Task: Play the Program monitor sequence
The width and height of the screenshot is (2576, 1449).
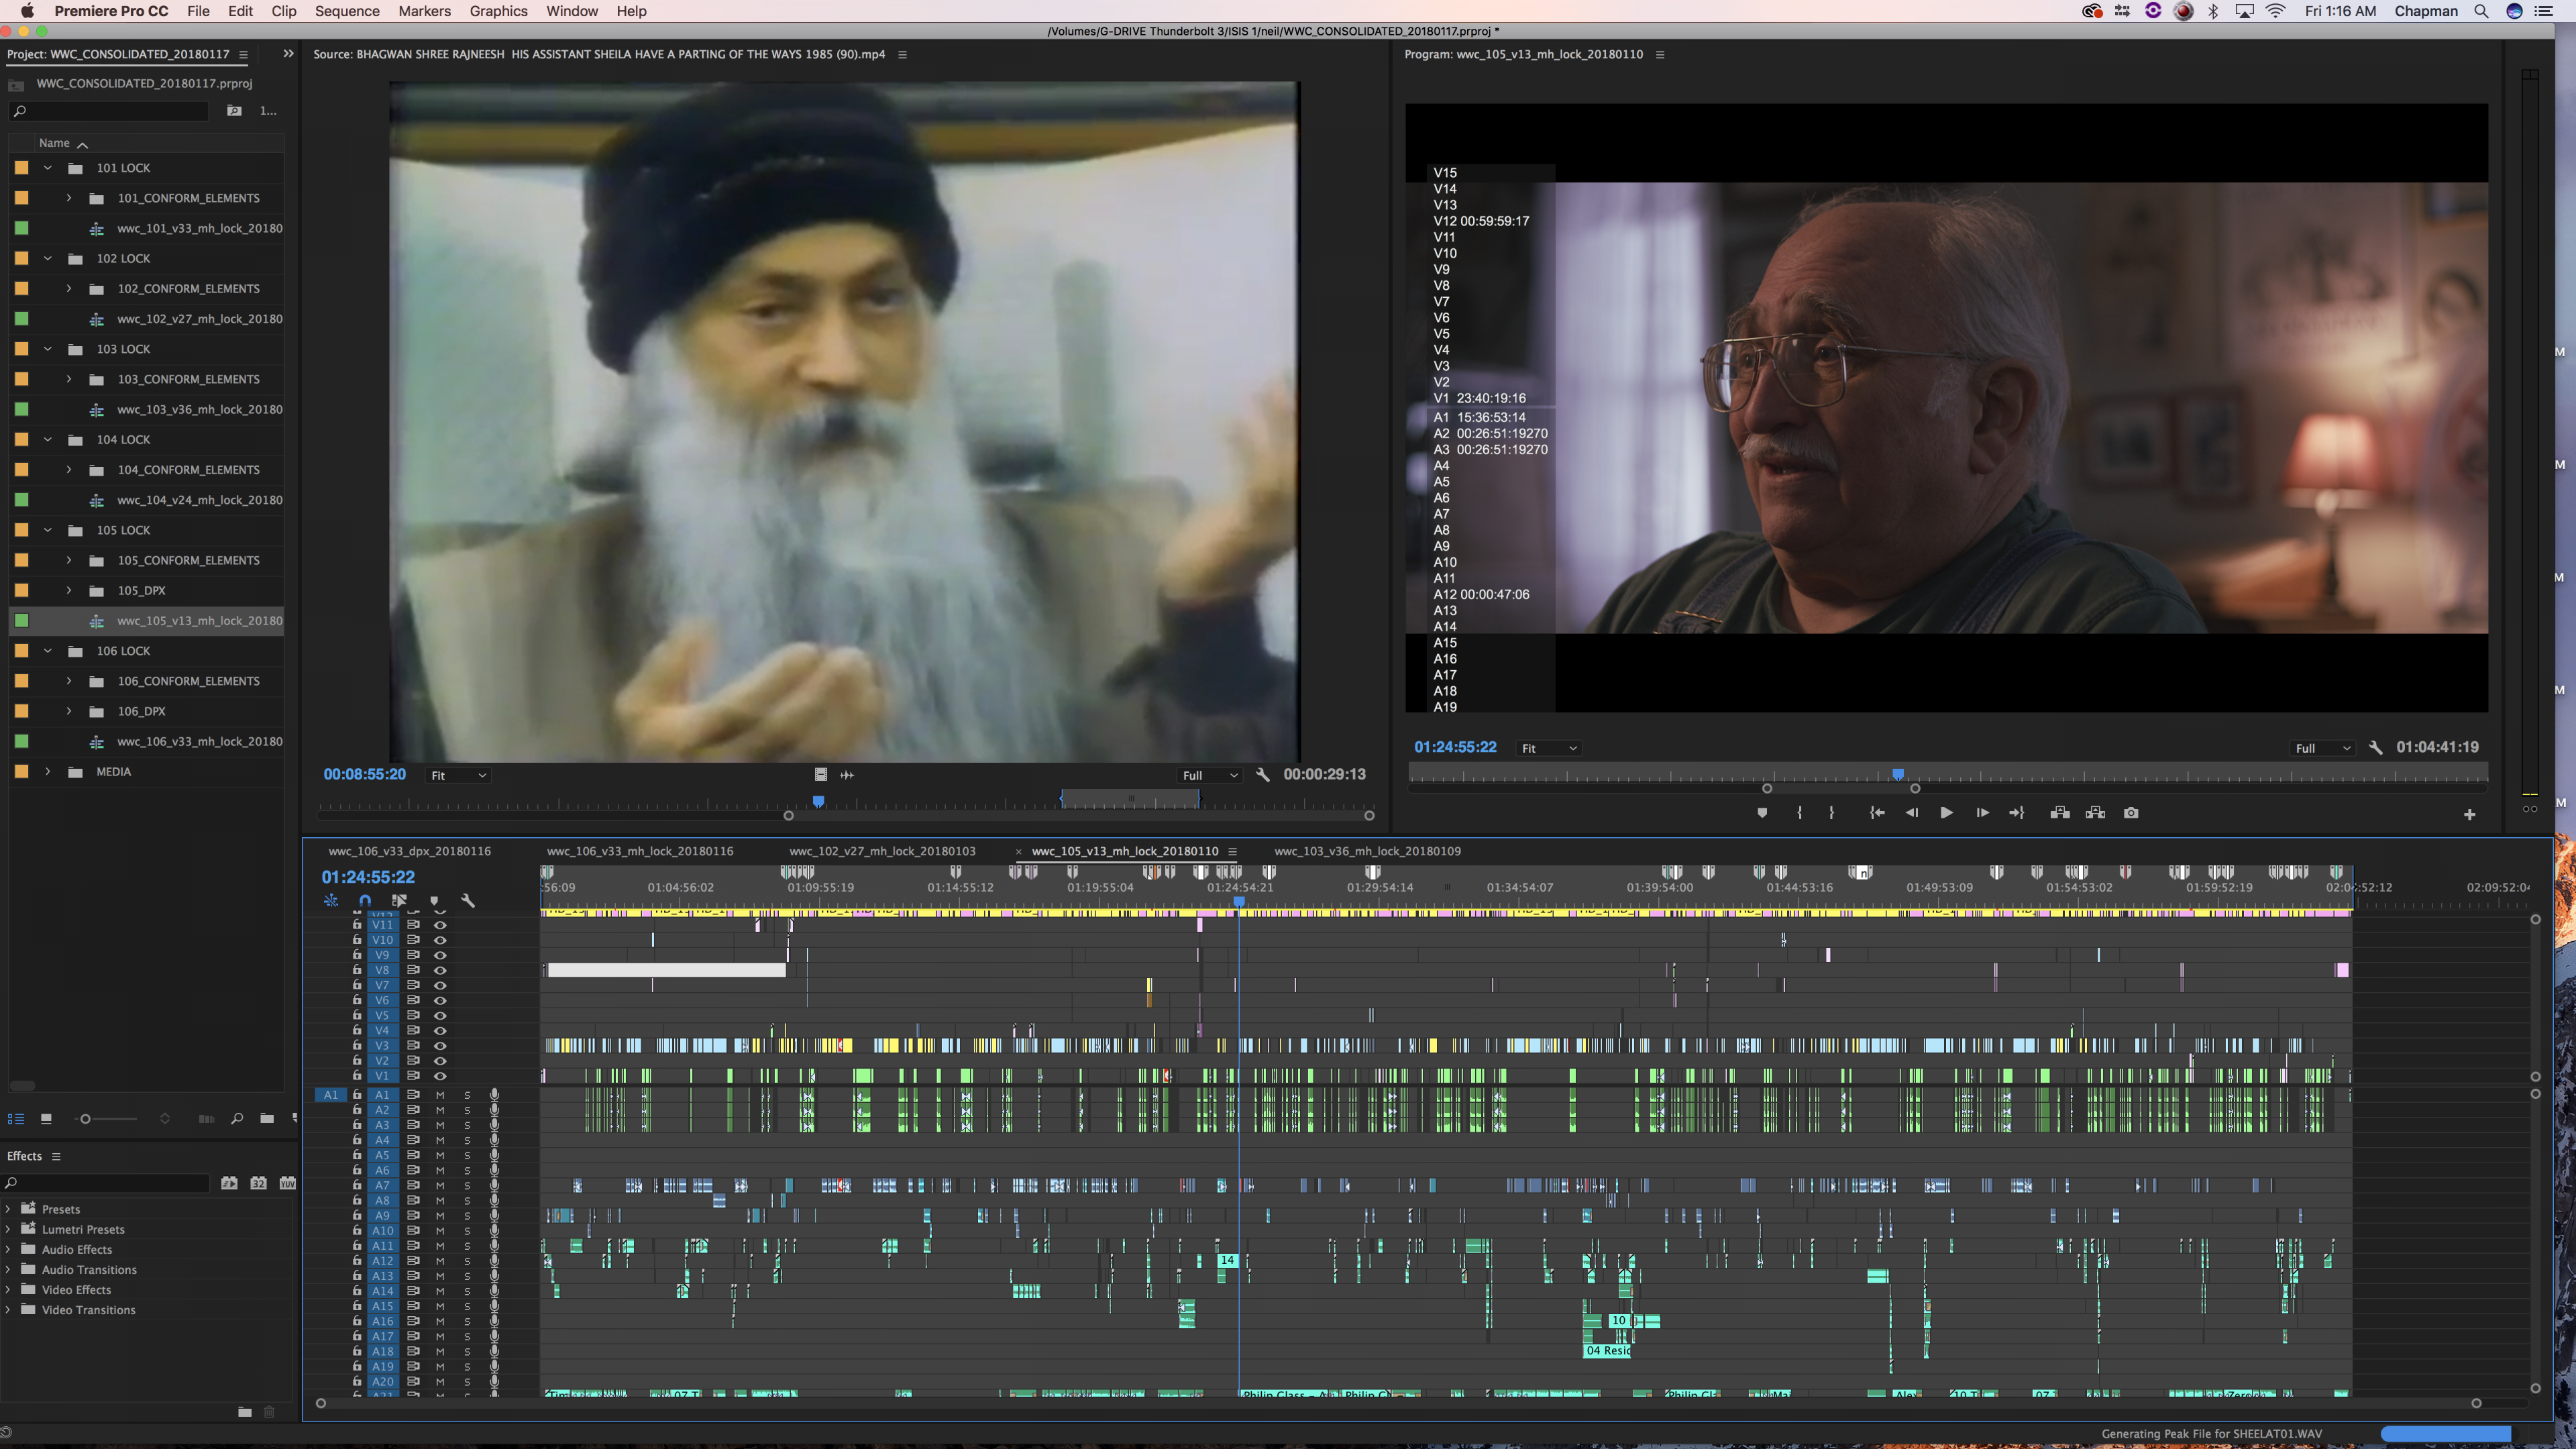Action: tap(1946, 813)
